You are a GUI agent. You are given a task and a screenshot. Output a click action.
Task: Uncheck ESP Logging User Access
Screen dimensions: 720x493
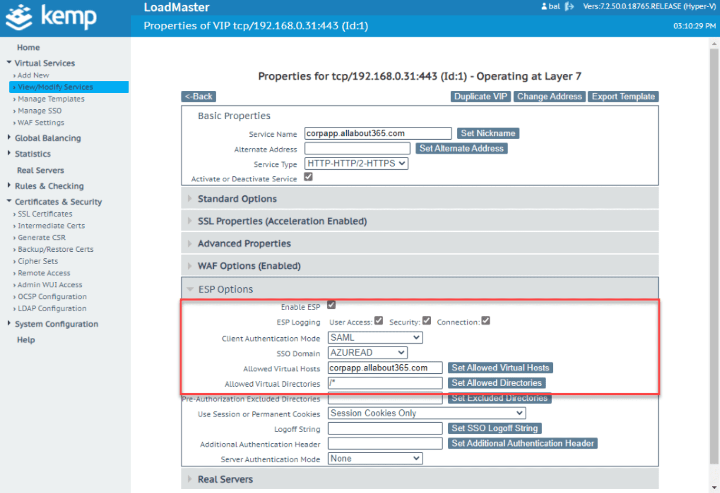(x=379, y=320)
